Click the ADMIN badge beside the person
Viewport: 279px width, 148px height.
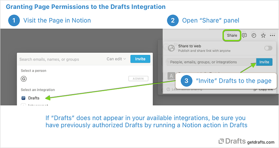click(x=138, y=79)
